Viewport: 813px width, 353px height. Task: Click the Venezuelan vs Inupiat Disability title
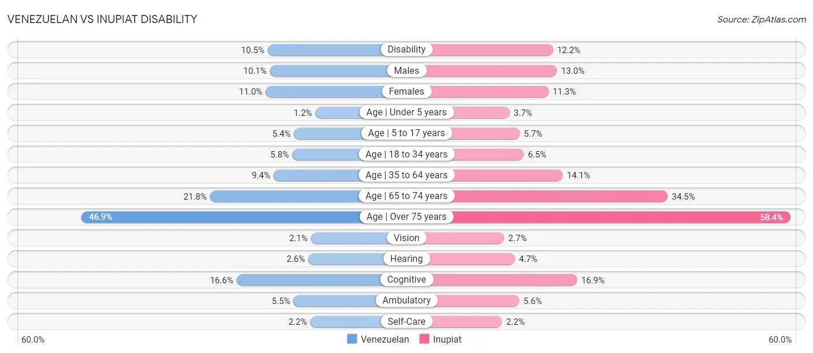click(x=102, y=19)
